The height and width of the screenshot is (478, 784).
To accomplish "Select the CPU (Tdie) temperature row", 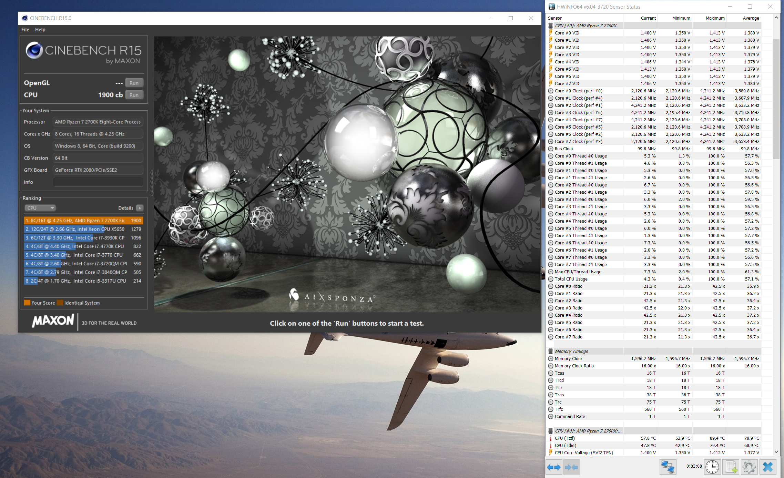I will coord(654,445).
